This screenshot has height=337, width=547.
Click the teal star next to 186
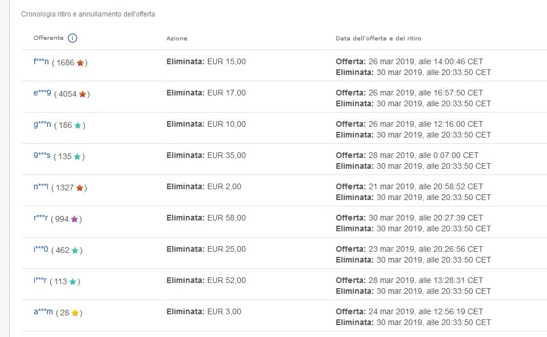tap(78, 126)
